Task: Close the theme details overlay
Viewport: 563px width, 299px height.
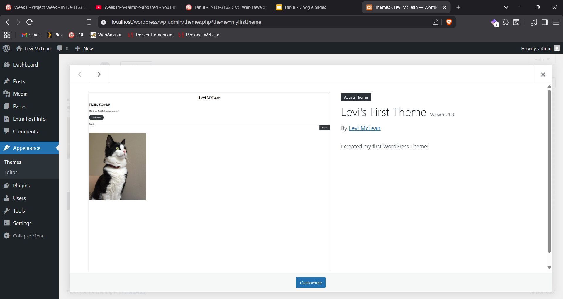Action: click(x=543, y=74)
